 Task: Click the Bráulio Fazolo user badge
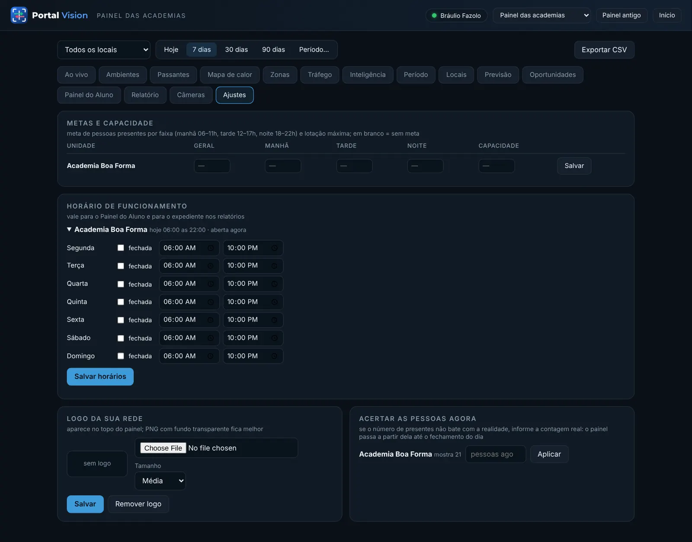coord(456,16)
